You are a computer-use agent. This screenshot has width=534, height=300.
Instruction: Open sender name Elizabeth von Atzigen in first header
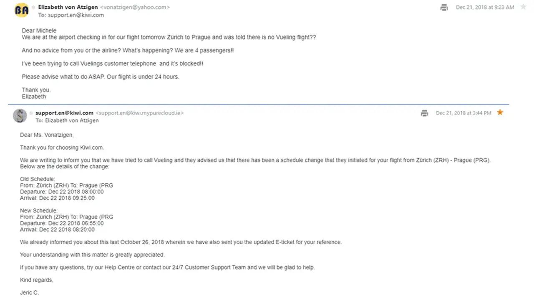tap(68, 7)
